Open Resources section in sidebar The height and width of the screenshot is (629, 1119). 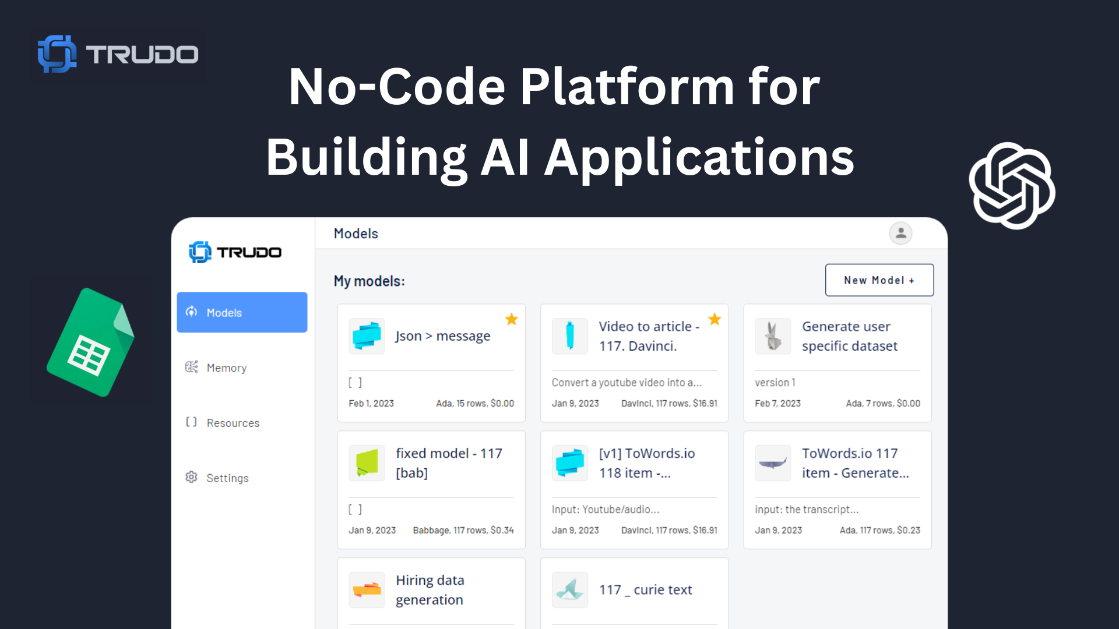click(x=233, y=423)
